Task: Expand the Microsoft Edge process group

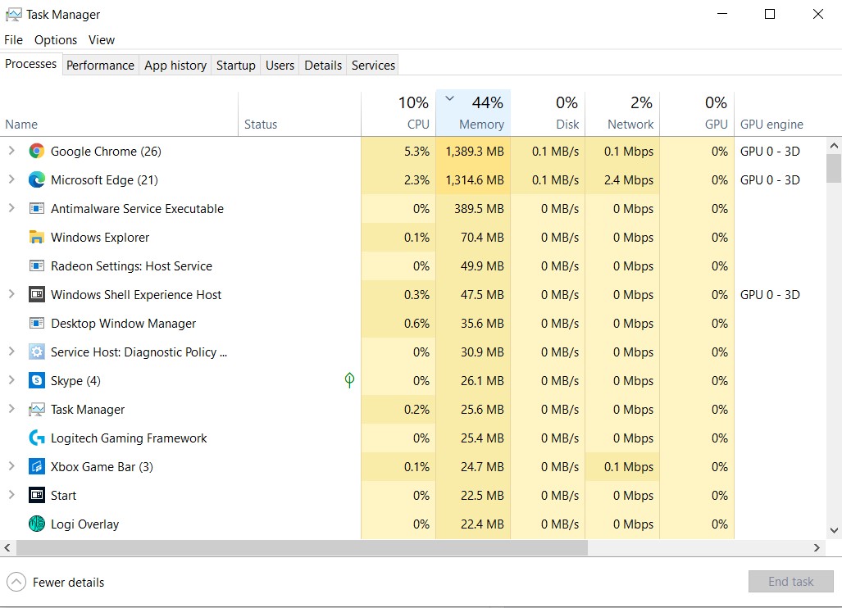Action: point(11,179)
